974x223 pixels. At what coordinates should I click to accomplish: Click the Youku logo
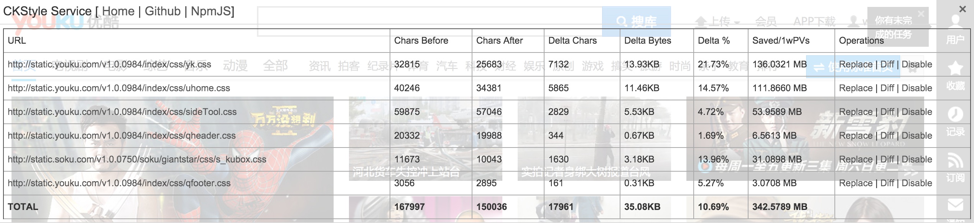pos(50,23)
